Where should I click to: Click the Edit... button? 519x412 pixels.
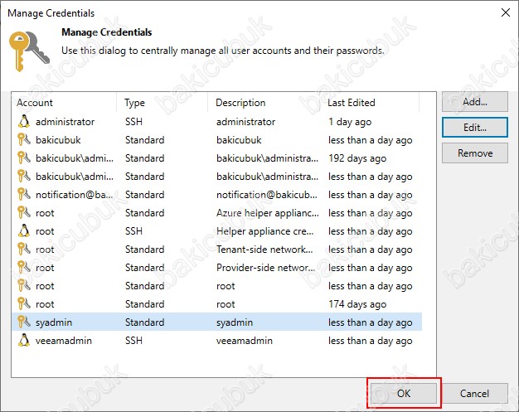[x=475, y=128]
